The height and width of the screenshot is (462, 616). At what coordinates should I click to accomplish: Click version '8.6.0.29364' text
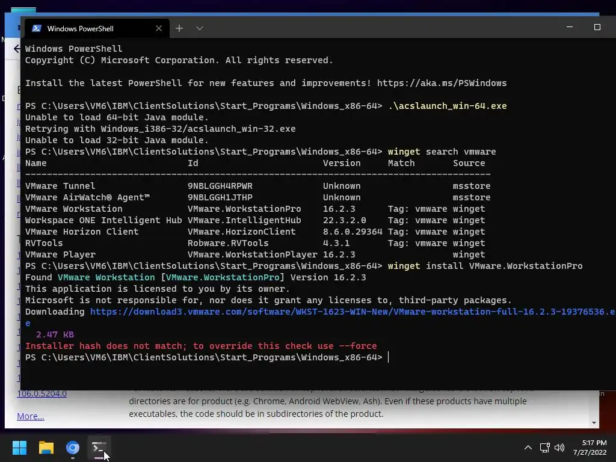click(353, 232)
